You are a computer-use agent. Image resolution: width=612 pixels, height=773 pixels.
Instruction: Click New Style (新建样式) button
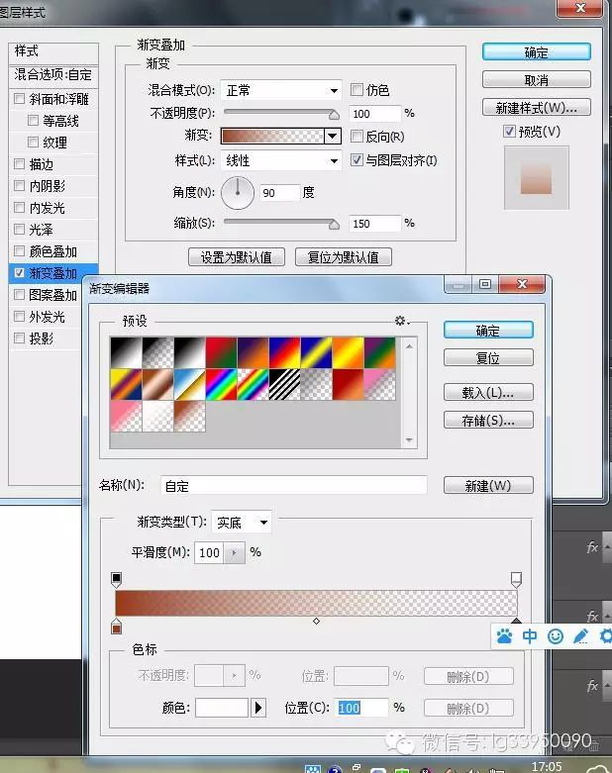pos(537,108)
